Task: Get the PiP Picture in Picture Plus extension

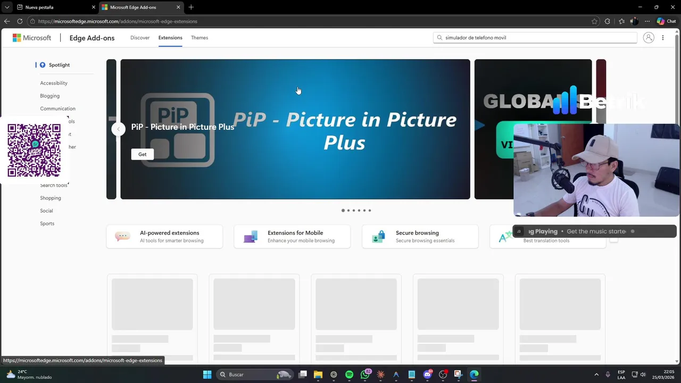Action: pyautogui.click(x=142, y=154)
